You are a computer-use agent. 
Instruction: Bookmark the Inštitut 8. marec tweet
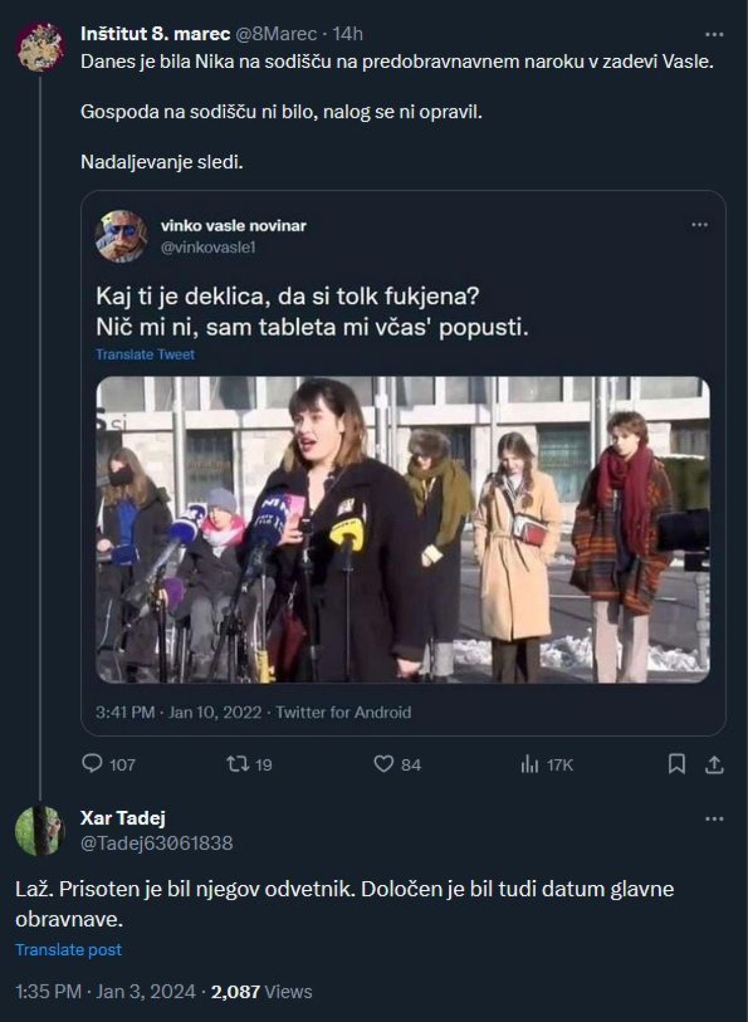click(676, 764)
